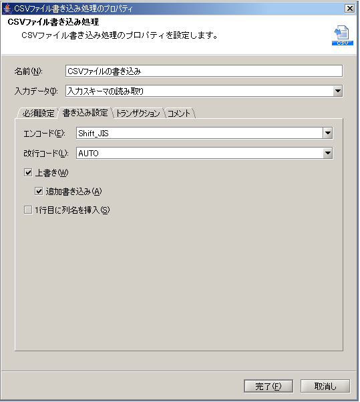Click the AUTO line-ending combo box
Viewport: 360px width, 402px height.
coord(204,153)
